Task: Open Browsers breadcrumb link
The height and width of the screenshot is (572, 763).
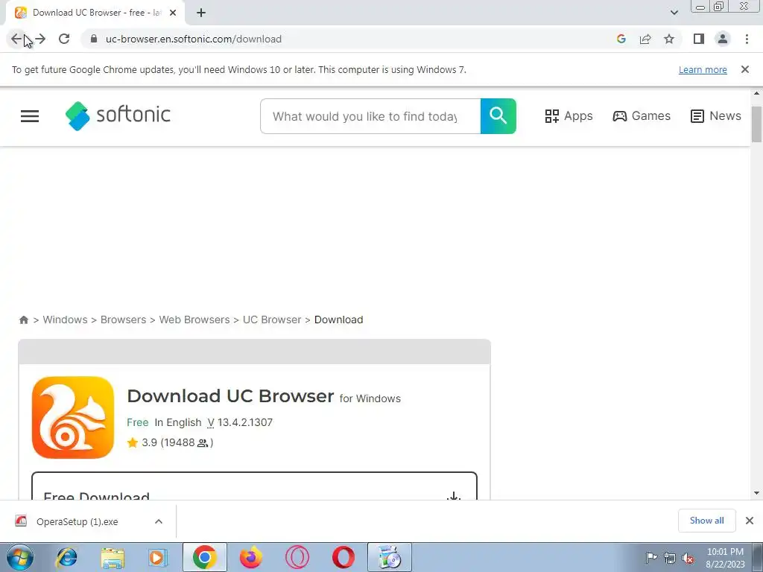Action: tap(123, 320)
